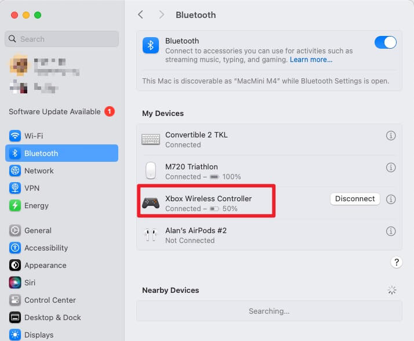The height and width of the screenshot is (341, 414).
Task: Click the Xbox controller gamepad icon
Action: [x=151, y=203]
